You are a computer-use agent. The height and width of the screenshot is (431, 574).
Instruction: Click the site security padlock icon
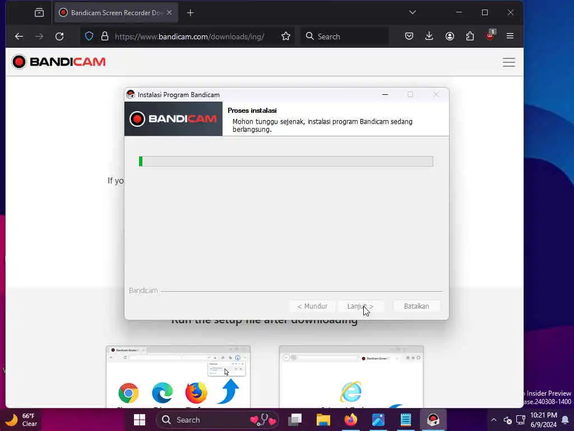click(x=105, y=36)
